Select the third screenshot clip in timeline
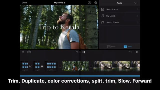Image resolution: width=160 pixels, height=90 pixels. pos(51,66)
